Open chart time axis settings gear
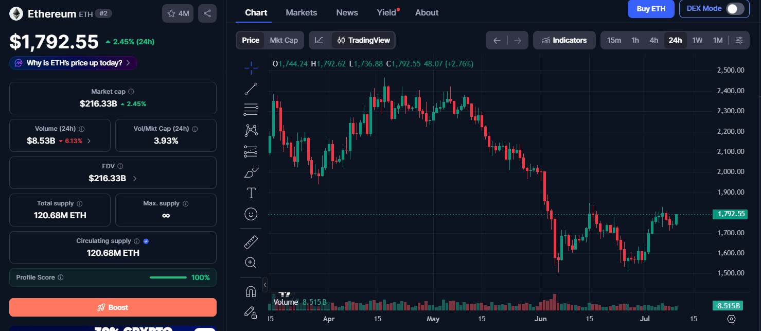Screen dimensions: 761x331 (x=732, y=319)
